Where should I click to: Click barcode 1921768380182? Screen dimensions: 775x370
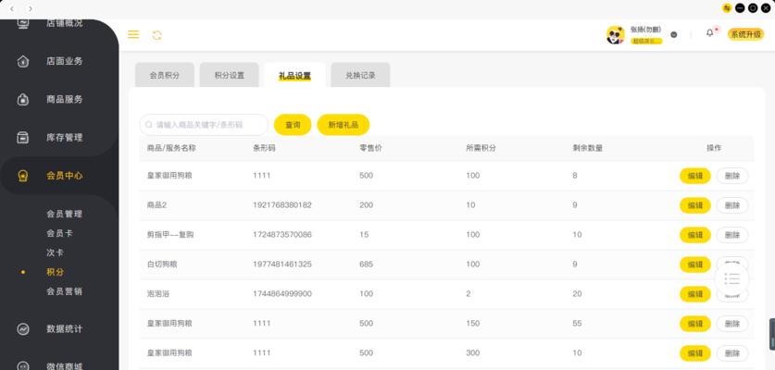(x=282, y=205)
